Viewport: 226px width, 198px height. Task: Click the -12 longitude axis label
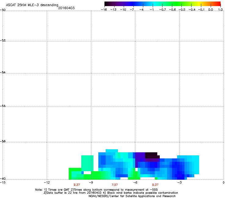click(x=47, y=182)
